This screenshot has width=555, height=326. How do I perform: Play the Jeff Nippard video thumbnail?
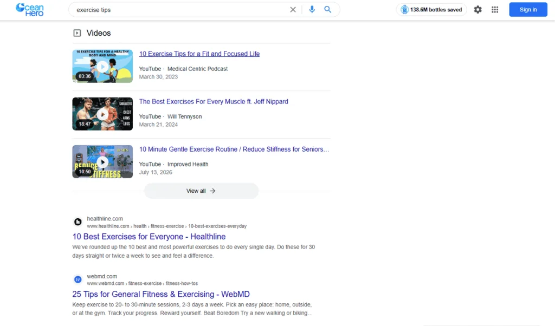click(x=102, y=114)
